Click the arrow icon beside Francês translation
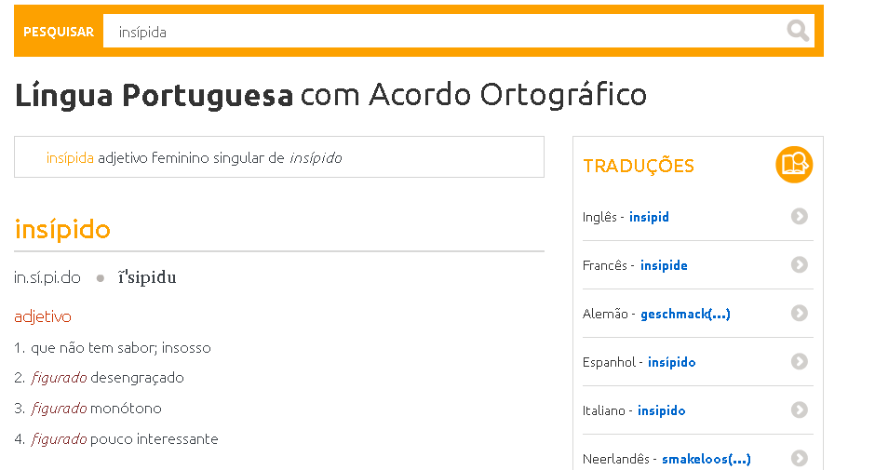 click(799, 264)
